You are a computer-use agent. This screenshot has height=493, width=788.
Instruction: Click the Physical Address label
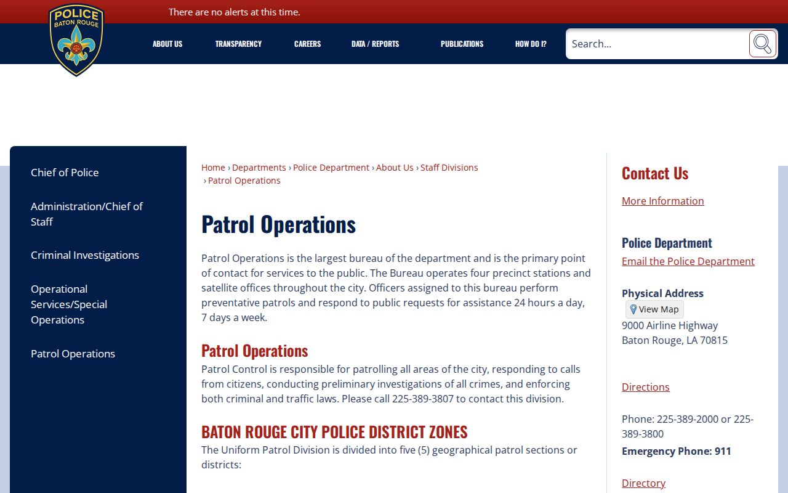tap(662, 293)
